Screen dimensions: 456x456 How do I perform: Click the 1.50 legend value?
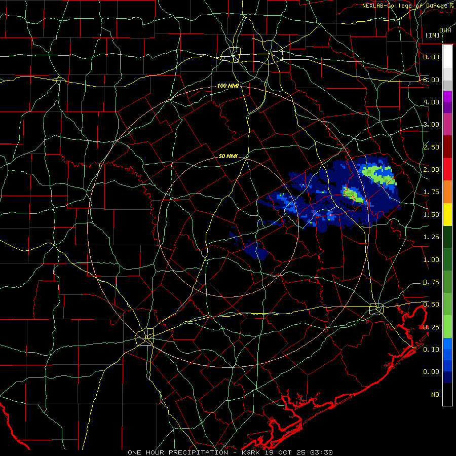pyautogui.click(x=431, y=215)
